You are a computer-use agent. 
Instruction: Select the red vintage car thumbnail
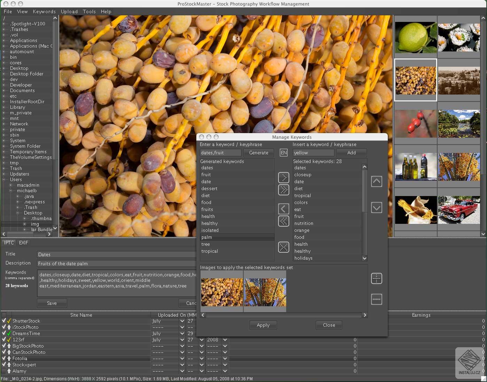click(x=459, y=210)
